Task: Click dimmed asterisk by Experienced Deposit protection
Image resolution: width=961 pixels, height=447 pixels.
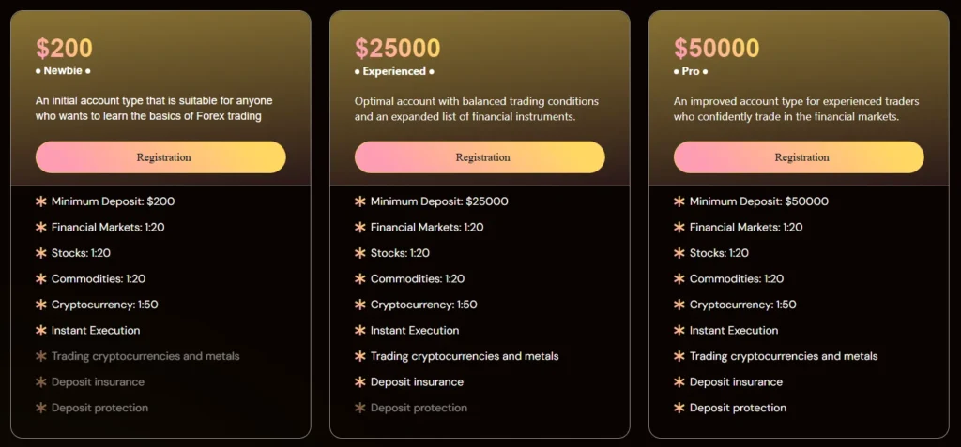Action: 359,408
